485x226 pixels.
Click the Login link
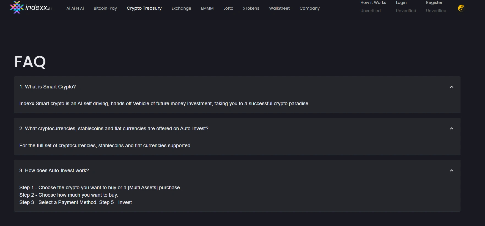(401, 2)
